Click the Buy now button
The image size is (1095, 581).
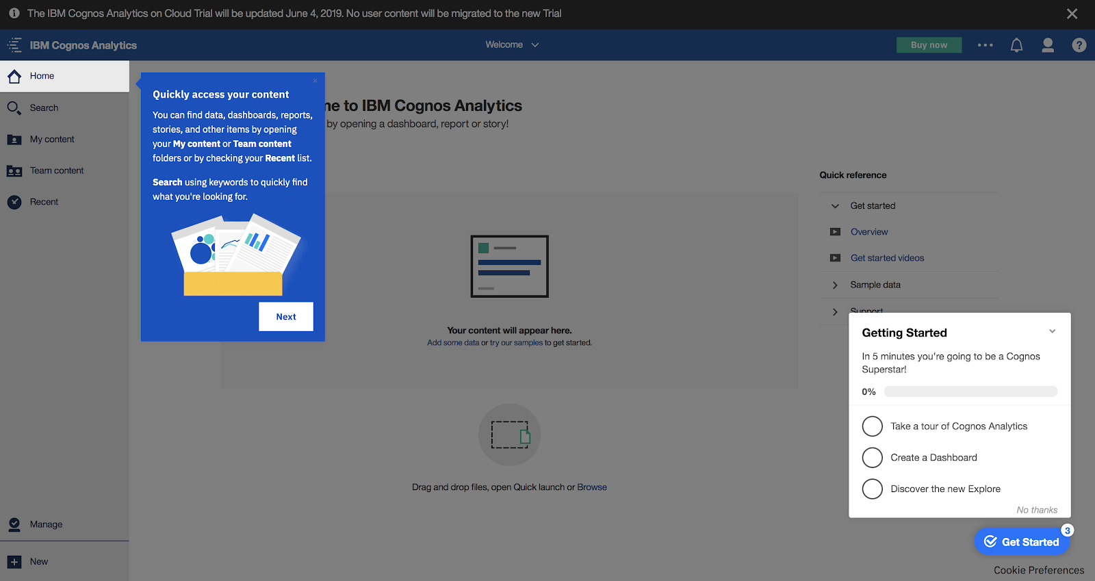point(929,45)
